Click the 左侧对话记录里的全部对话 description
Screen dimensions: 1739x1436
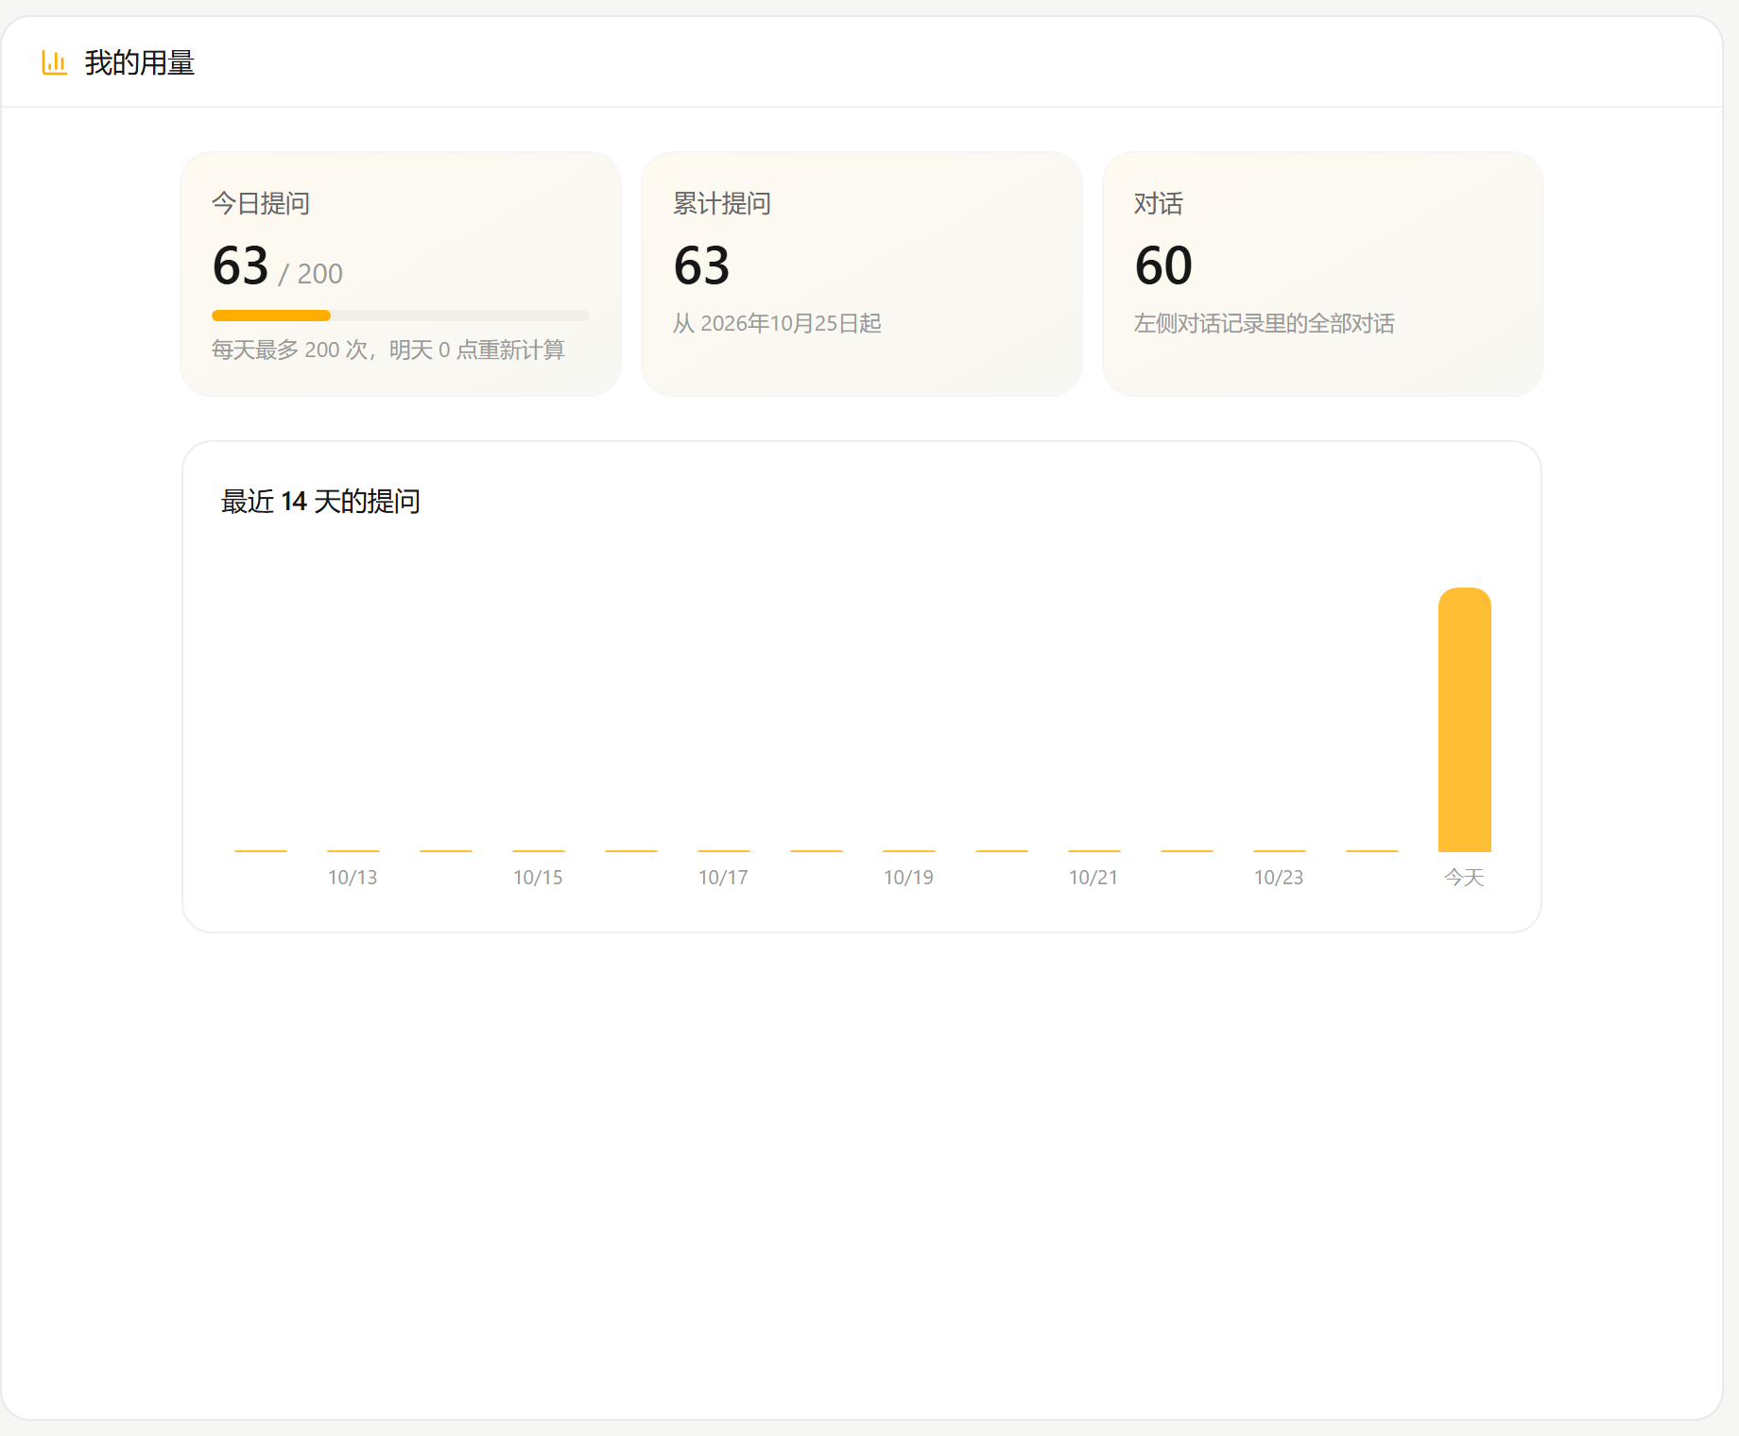click(1265, 323)
